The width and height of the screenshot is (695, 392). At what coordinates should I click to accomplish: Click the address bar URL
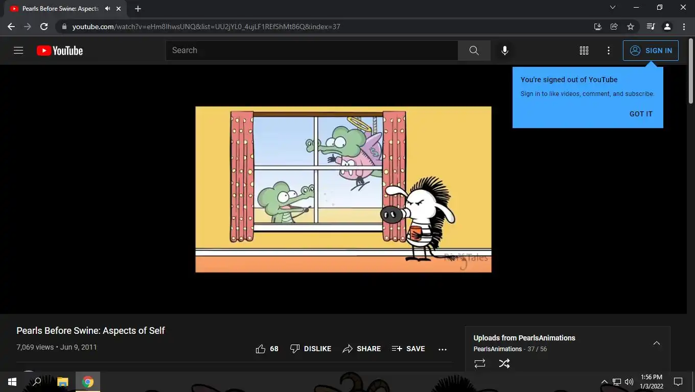tap(206, 27)
